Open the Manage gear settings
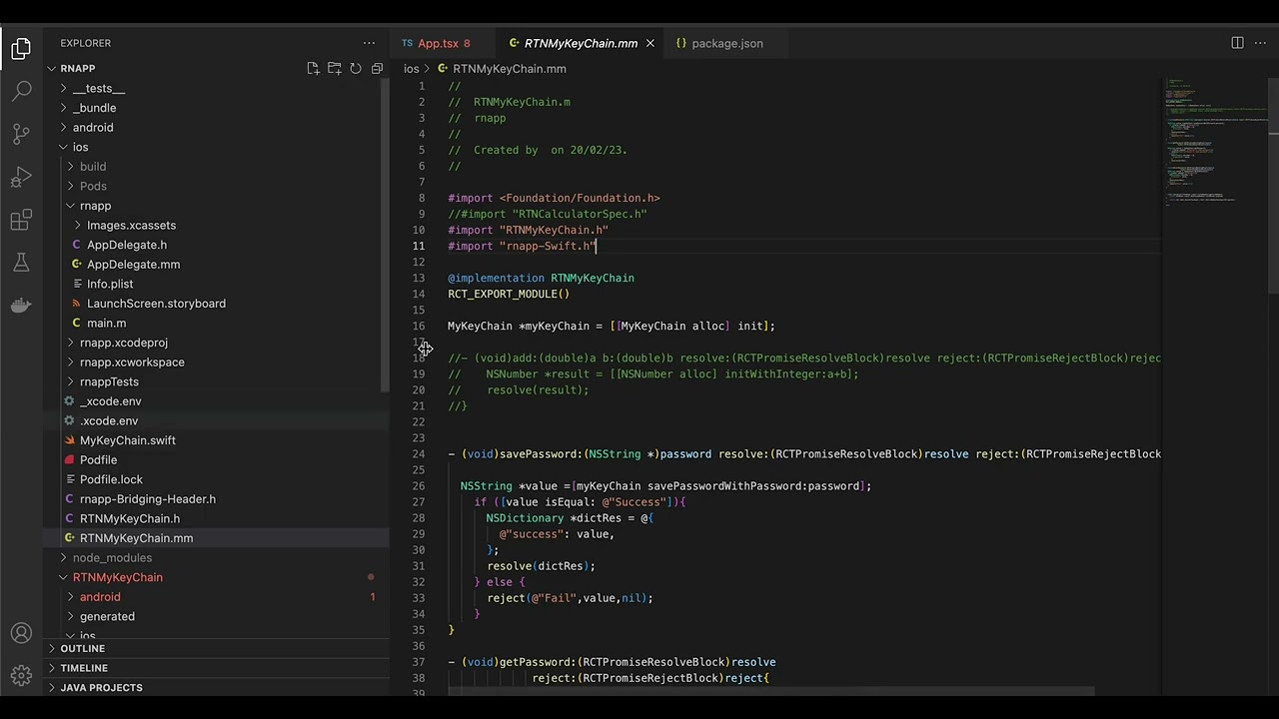Image resolution: width=1279 pixels, height=719 pixels. (21, 676)
